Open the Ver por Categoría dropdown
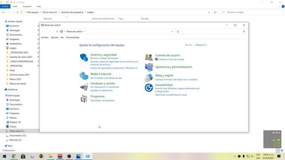The width and height of the screenshot is (285, 160). (201, 45)
